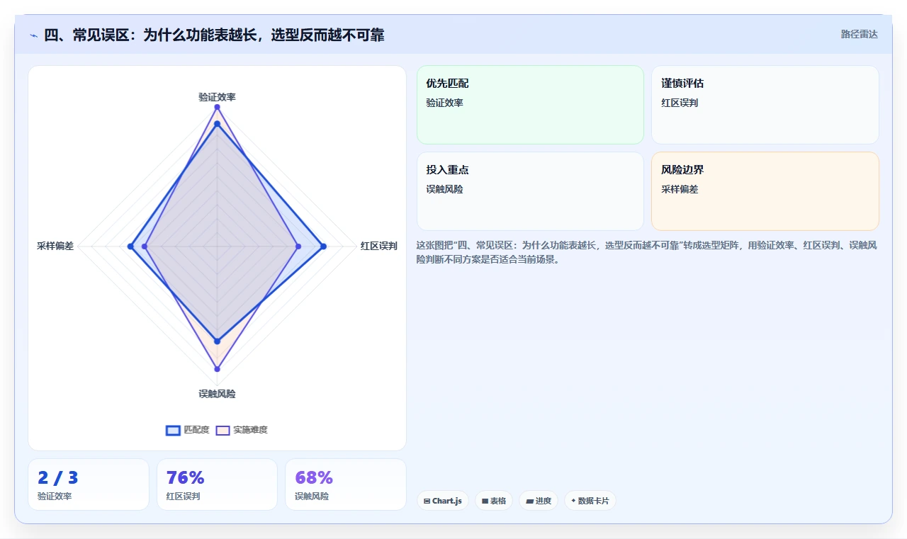Click the 进度 tag
907x539 pixels.
(x=539, y=501)
